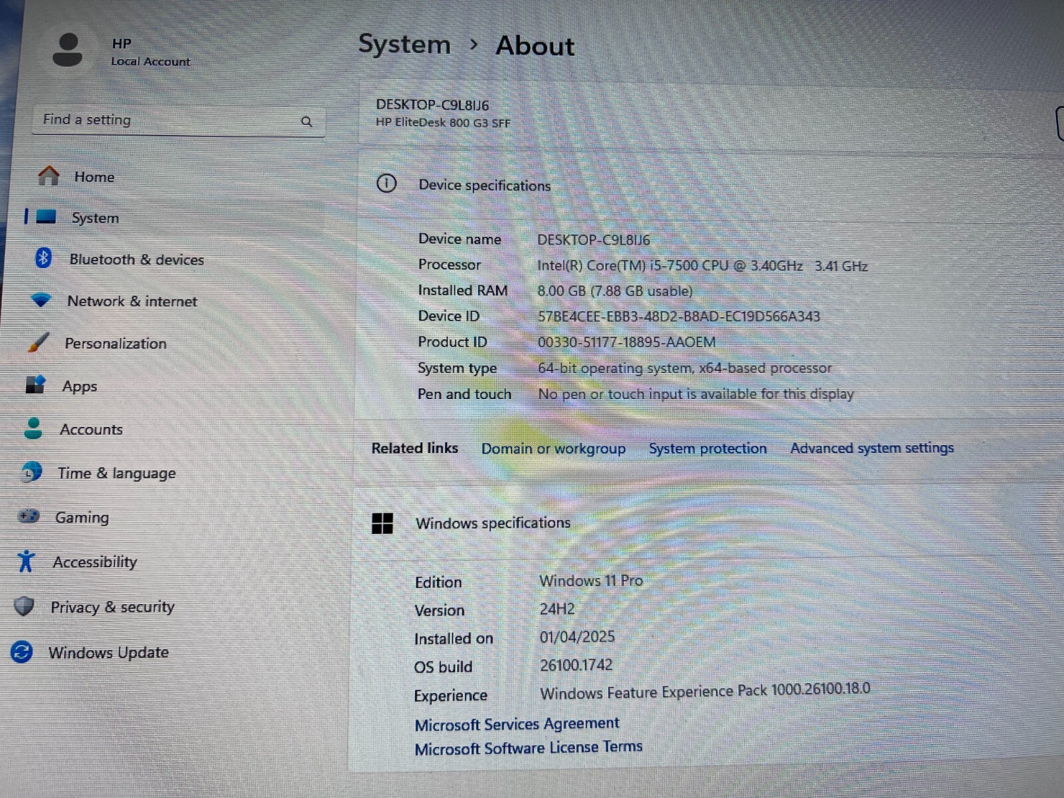Screen dimensions: 1064x798
Task: Select the System category label
Action: [95, 218]
